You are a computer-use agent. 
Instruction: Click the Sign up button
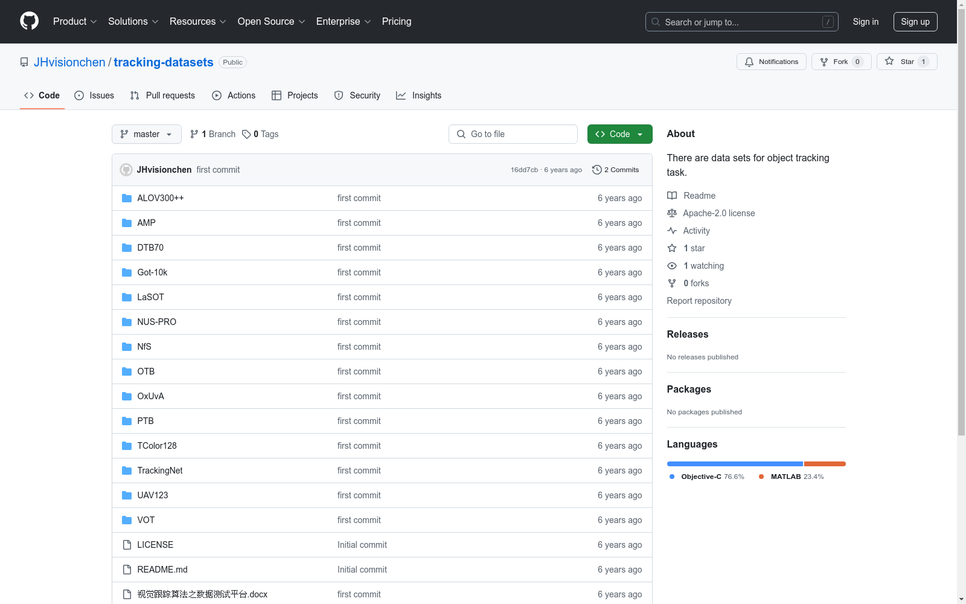[x=915, y=22]
